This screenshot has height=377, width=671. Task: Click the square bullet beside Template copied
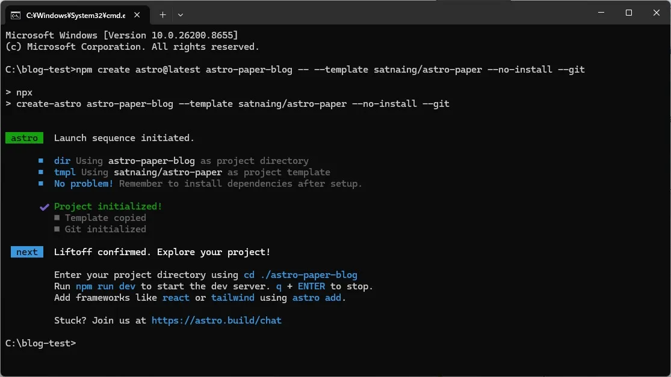click(x=57, y=218)
